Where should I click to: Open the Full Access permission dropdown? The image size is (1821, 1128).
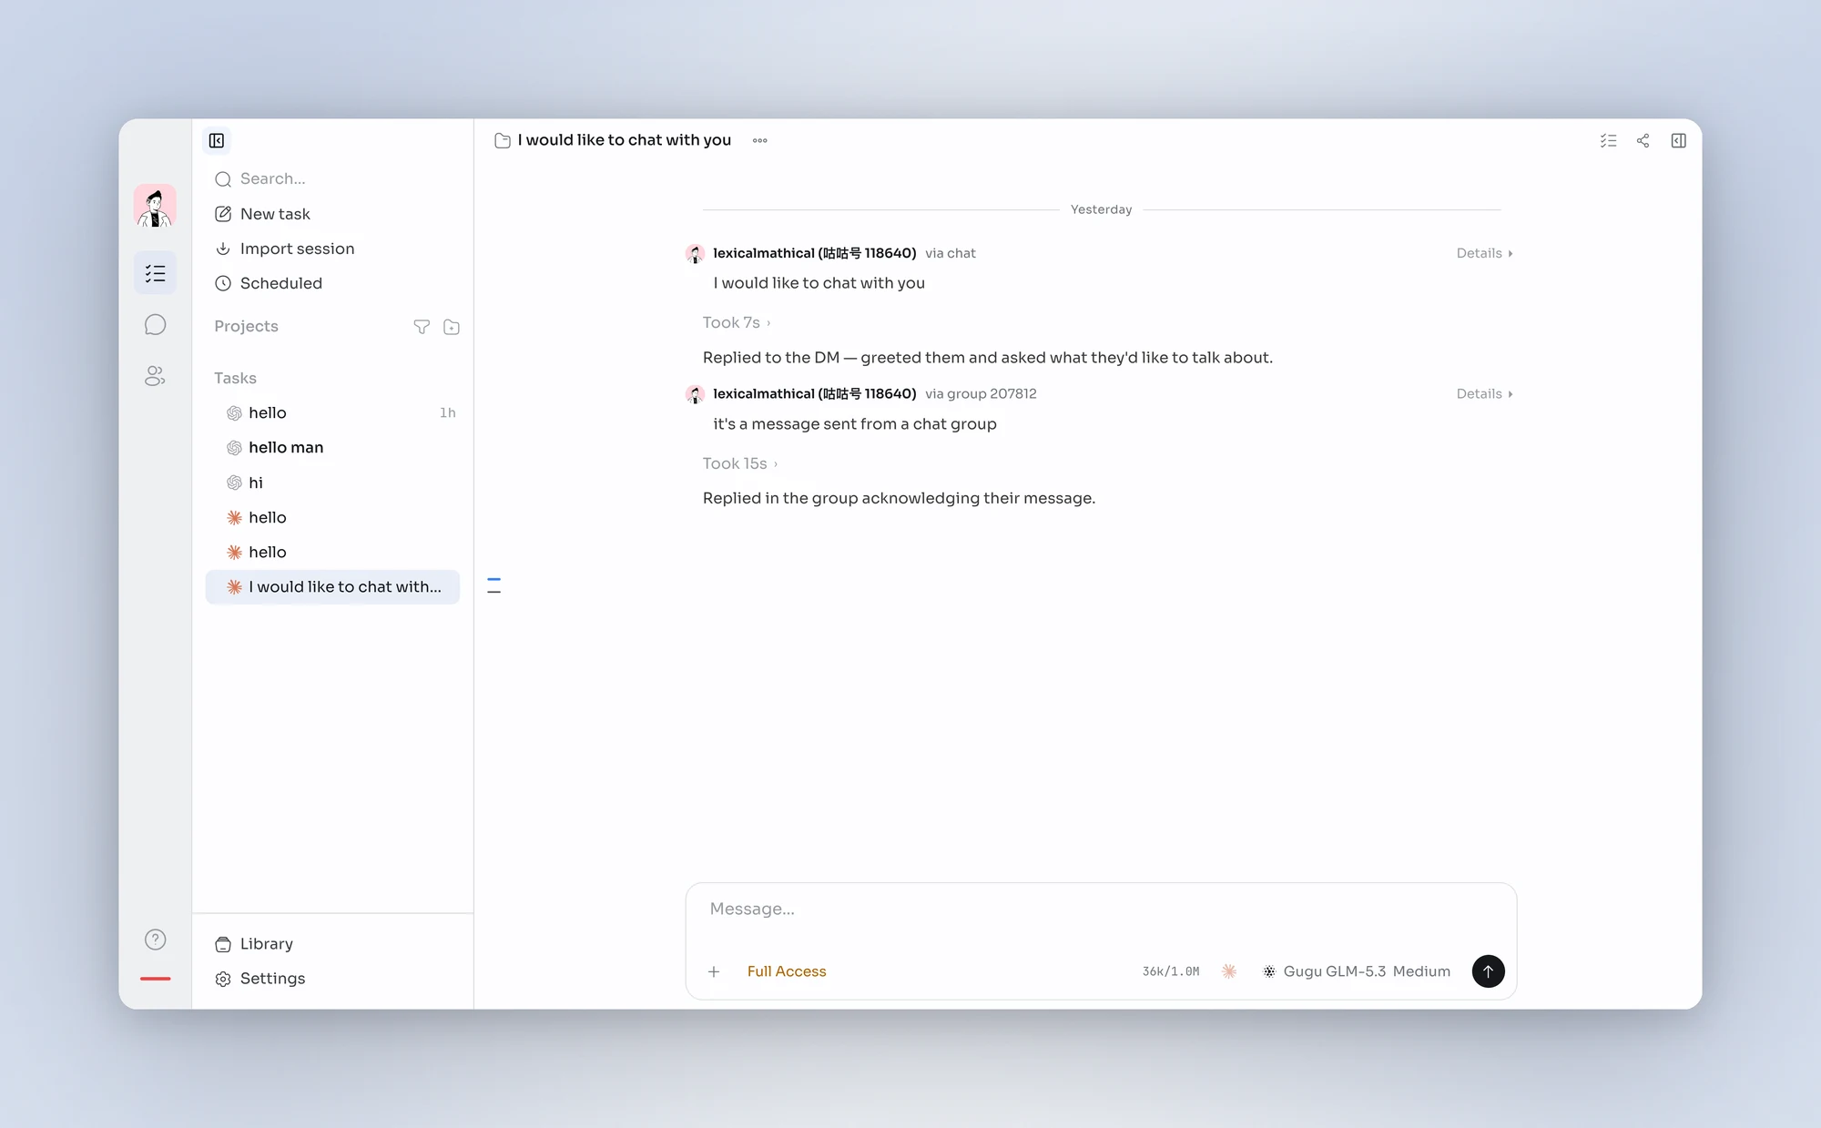[787, 971]
